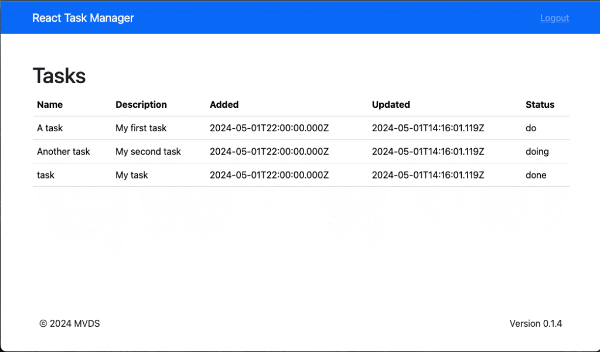Click the 'My task' description cell

coord(132,175)
